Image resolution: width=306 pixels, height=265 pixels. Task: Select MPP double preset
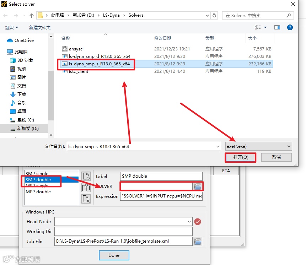[x=38, y=192]
